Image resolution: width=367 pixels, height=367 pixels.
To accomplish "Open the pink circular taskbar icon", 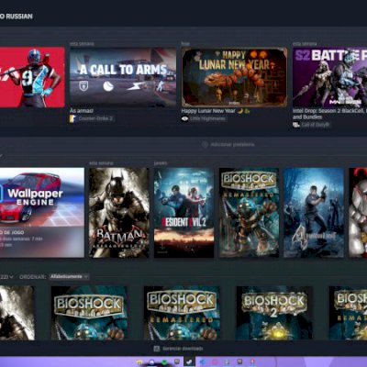I will tap(215, 361).
